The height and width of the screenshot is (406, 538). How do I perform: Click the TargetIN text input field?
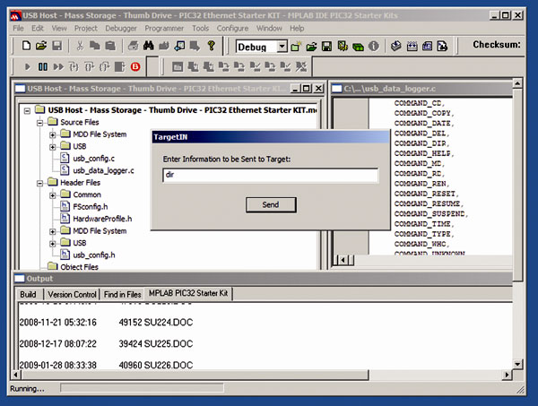click(x=271, y=175)
